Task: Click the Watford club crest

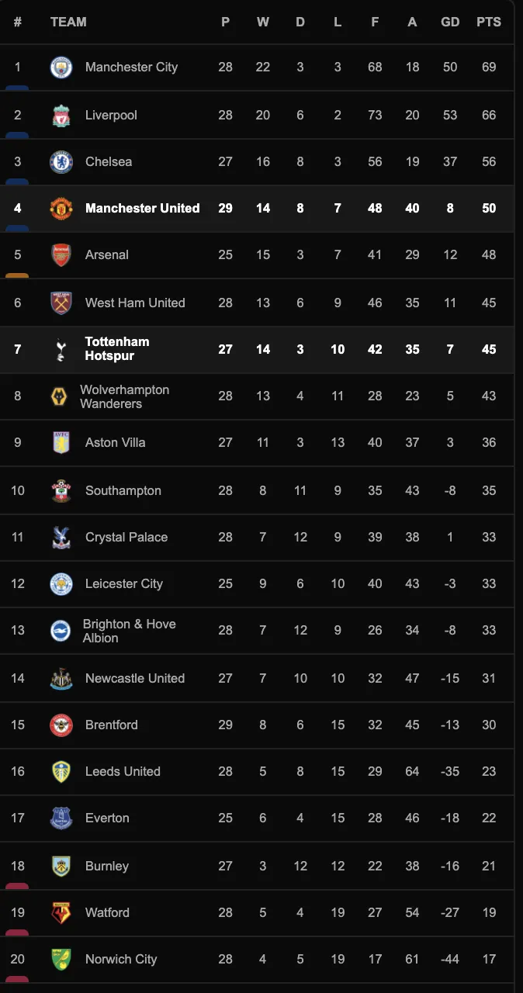Action: tap(61, 913)
